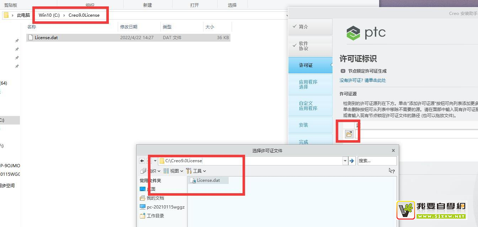Click the ptc logo in the installer
Image resolution: width=478 pixels, height=227 pixels.
(x=366, y=33)
